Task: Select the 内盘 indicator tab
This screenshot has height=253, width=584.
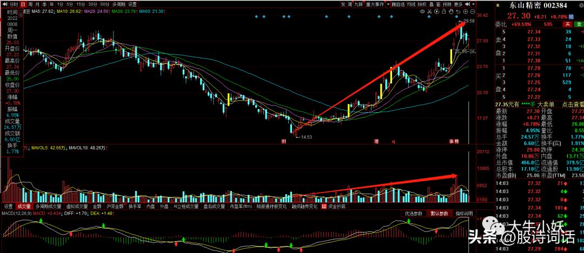Action: pyautogui.click(x=150, y=206)
